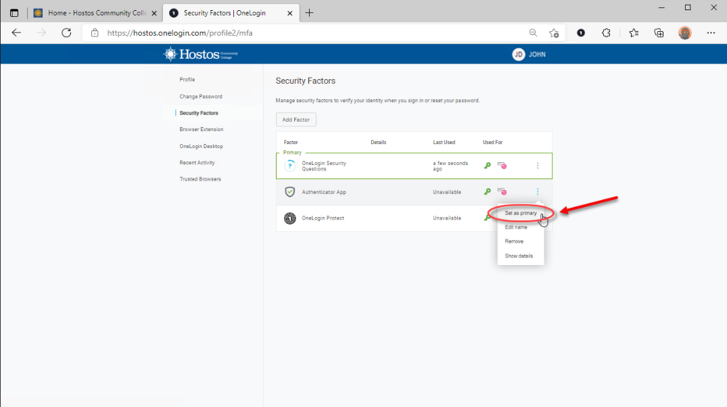Image resolution: width=727 pixels, height=407 pixels.
Task: Open the Favorites list star icon
Action: point(633,32)
